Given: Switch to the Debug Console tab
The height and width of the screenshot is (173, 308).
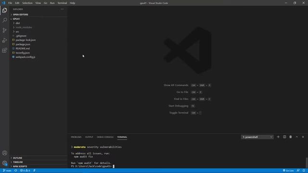Looking at the screenshot, I should click(105, 137).
